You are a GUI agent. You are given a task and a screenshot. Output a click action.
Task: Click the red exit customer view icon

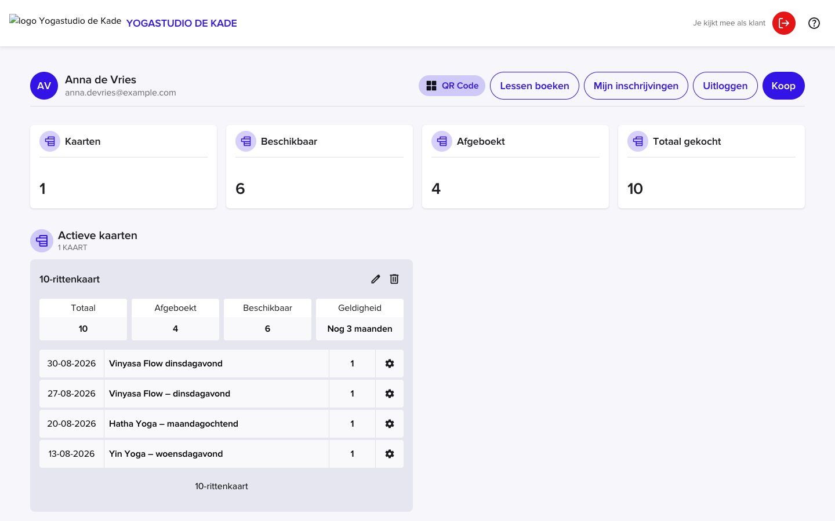pyautogui.click(x=784, y=23)
